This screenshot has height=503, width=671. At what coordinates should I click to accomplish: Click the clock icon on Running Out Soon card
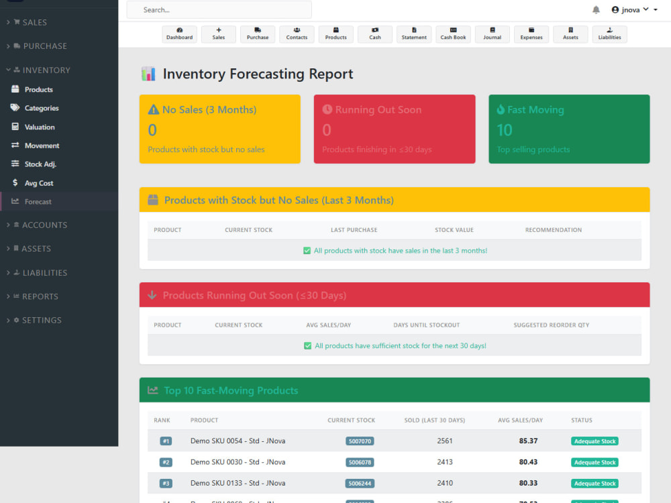coord(327,109)
